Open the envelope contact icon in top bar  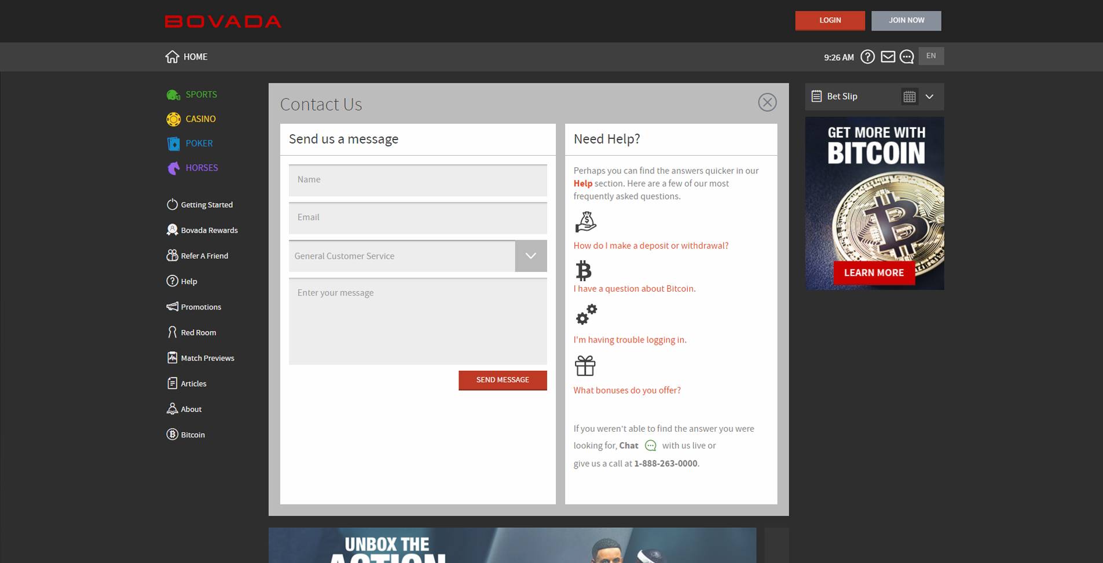pos(888,57)
